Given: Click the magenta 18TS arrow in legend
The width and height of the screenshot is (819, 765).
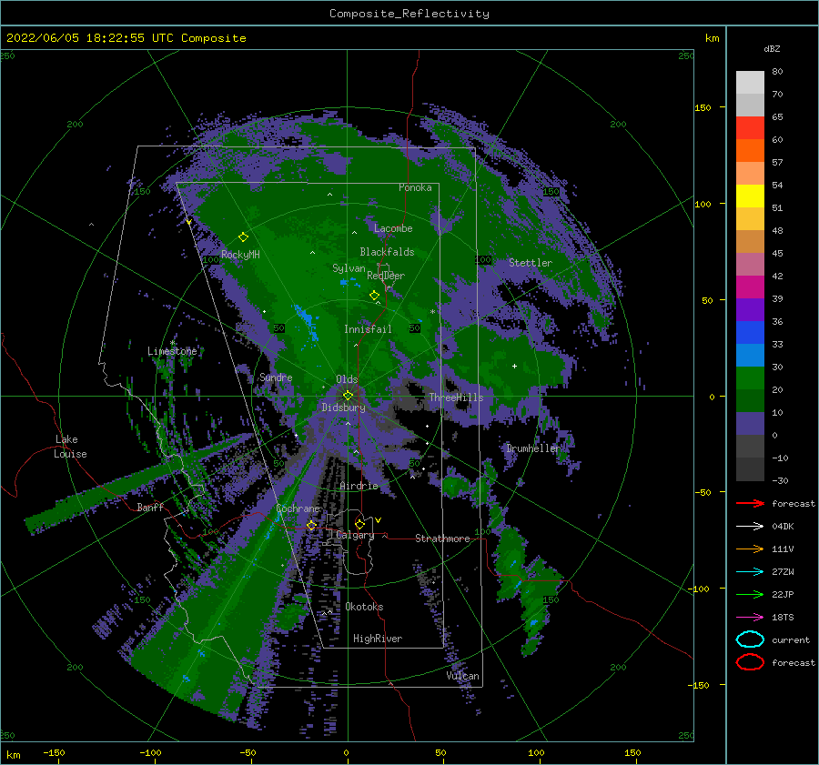Looking at the screenshot, I should click(750, 618).
